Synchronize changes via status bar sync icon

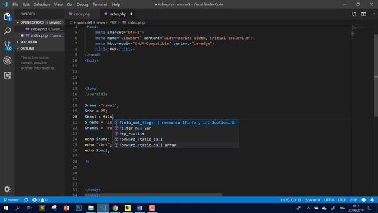pyautogui.click(x=26, y=200)
